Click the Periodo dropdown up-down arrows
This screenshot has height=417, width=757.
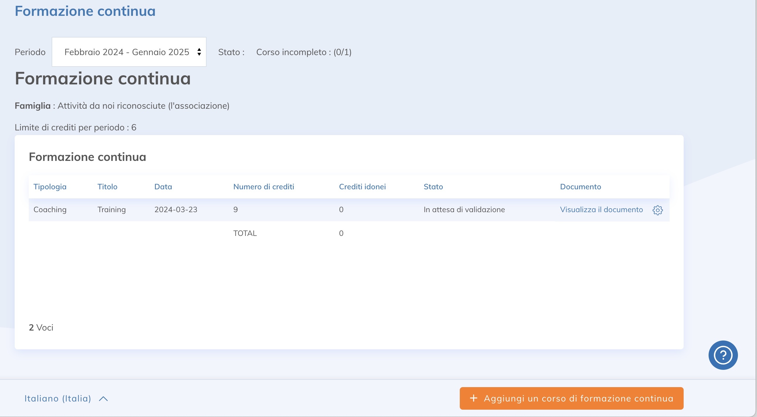pyautogui.click(x=199, y=52)
